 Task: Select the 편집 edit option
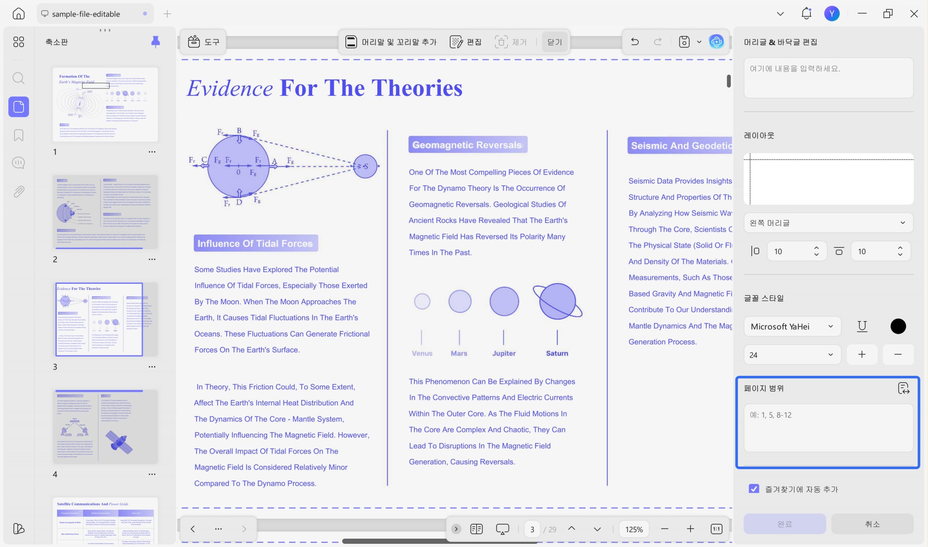coord(466,42)
